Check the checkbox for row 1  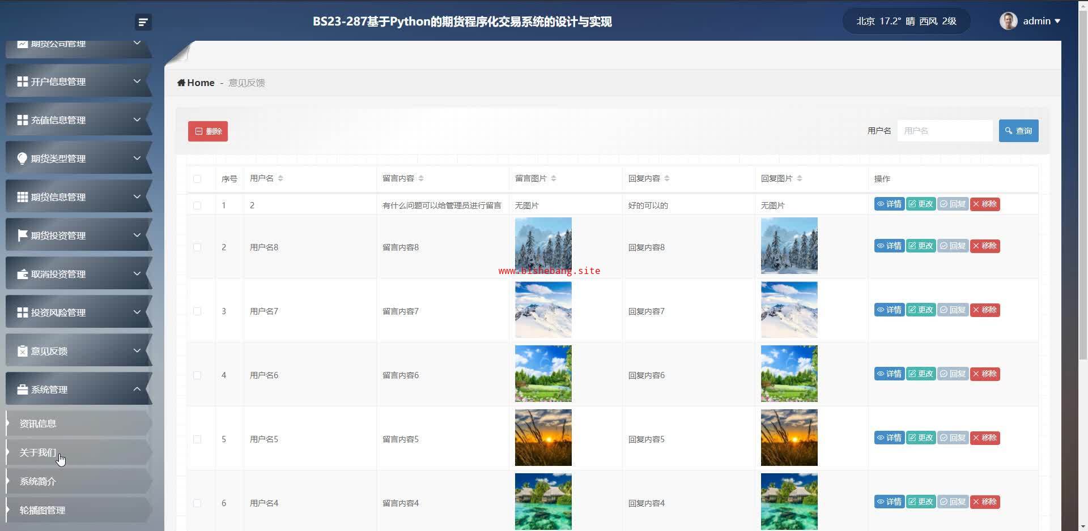(197, 205)
